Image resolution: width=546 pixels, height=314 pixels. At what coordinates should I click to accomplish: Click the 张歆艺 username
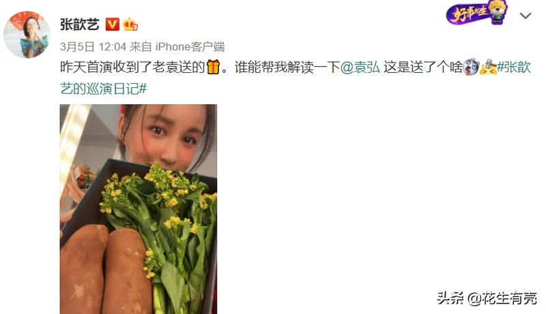pyautogui.click(x=80, y=25)
